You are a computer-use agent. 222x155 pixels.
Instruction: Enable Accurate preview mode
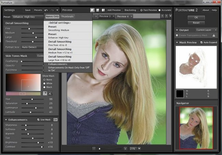[x=159, y=10]
